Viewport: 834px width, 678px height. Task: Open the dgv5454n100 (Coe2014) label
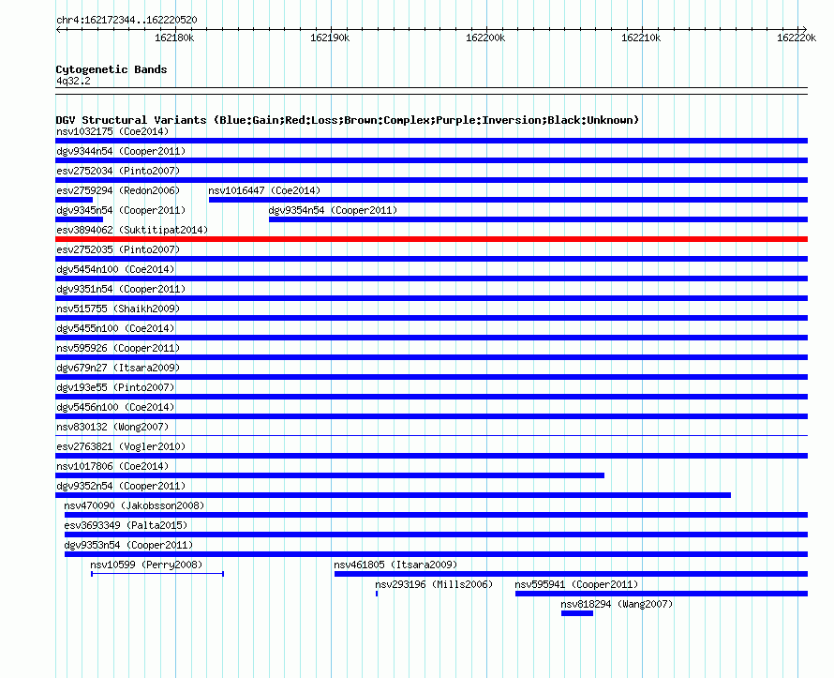115,269
